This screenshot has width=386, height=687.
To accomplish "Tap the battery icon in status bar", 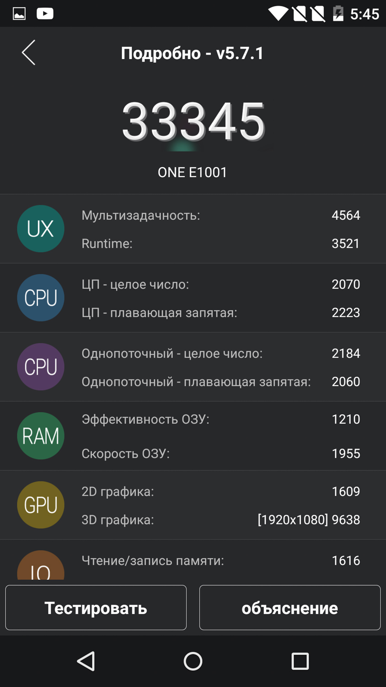I will click(338, 14).
